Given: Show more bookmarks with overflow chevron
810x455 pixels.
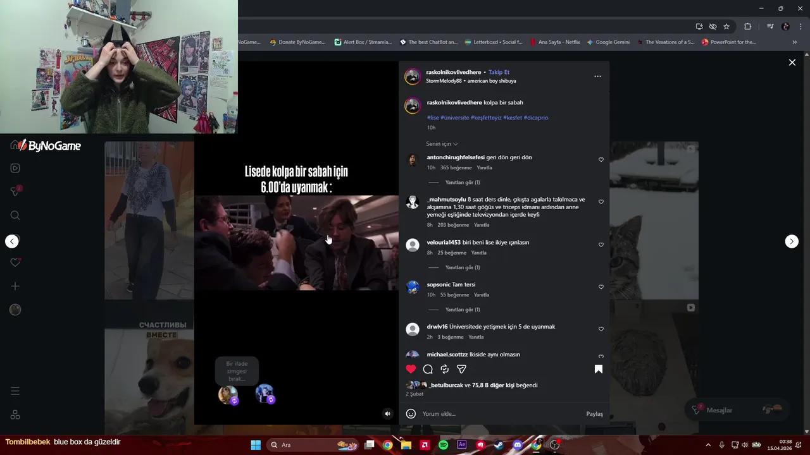Looking at the screenshot, I should point(795,42).
